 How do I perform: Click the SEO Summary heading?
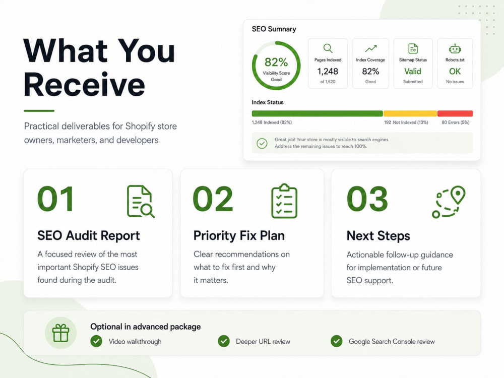274,29
